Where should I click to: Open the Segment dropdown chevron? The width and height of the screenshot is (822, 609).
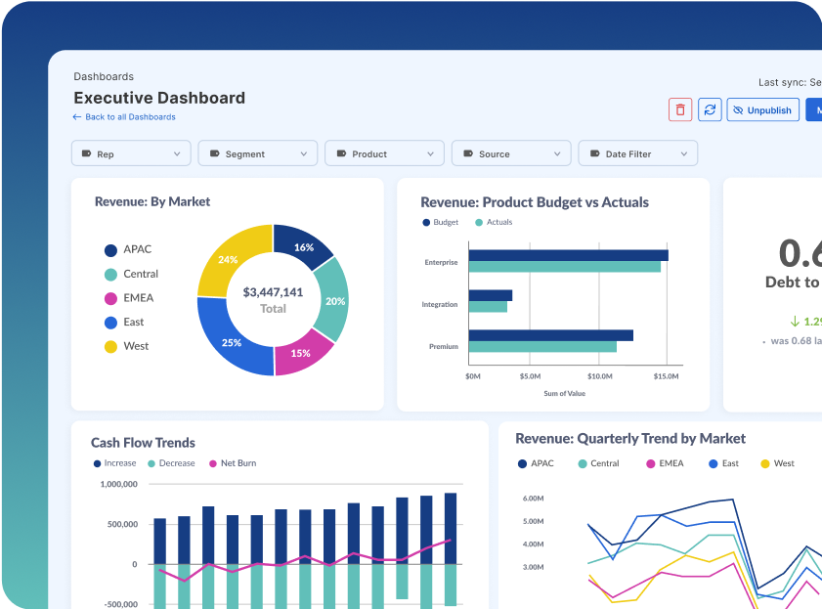tap(305, 154)
